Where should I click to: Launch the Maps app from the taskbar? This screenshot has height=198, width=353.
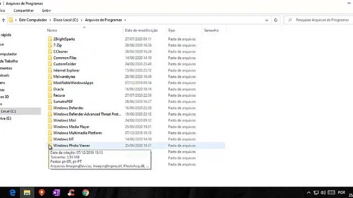point(42,193)
